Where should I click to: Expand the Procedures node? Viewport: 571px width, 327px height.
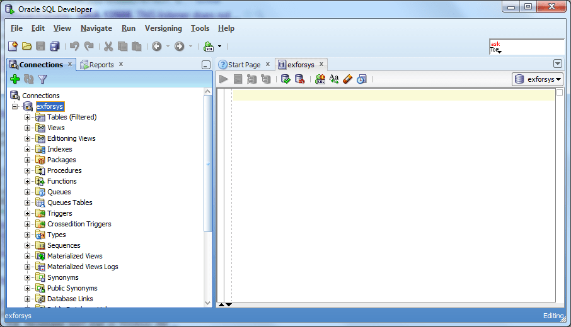[x=27, y=170]
